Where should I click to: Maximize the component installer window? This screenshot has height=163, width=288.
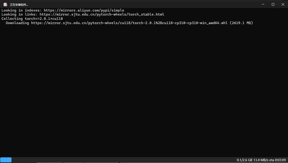coord(273,4)
